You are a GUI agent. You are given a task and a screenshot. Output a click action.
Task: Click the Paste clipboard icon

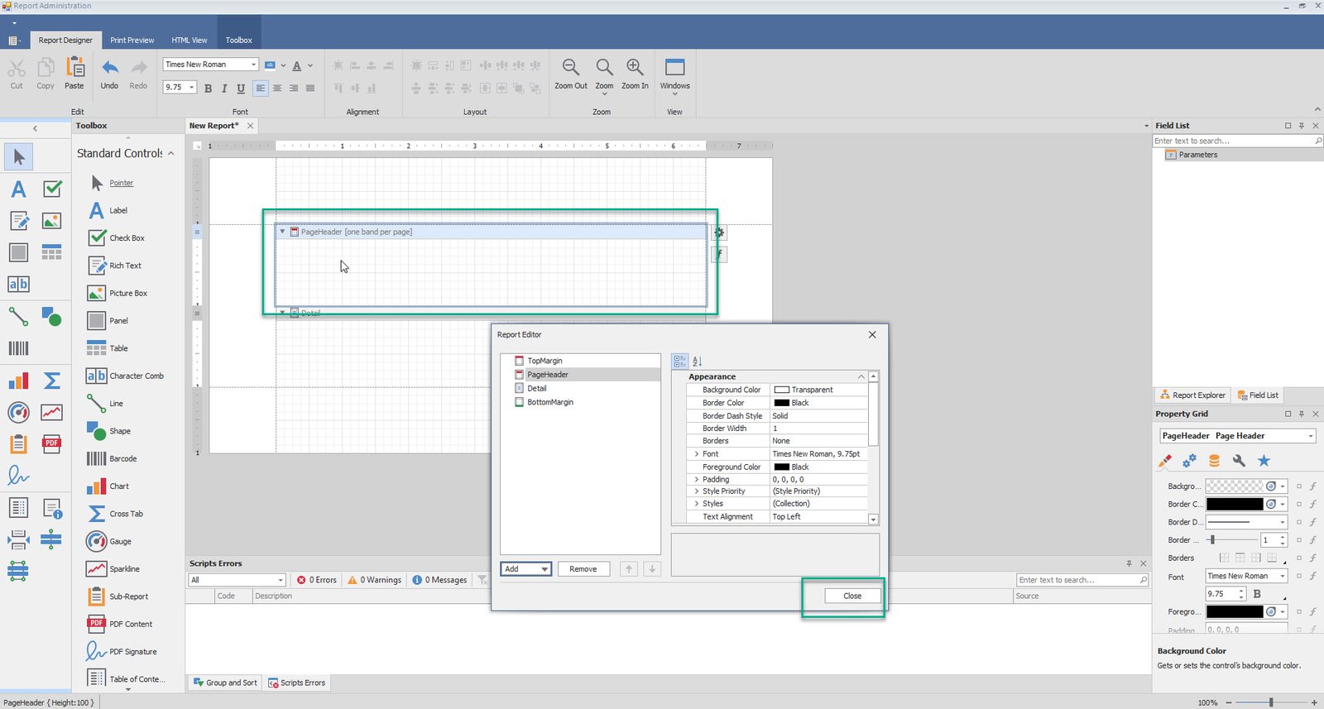74,68
